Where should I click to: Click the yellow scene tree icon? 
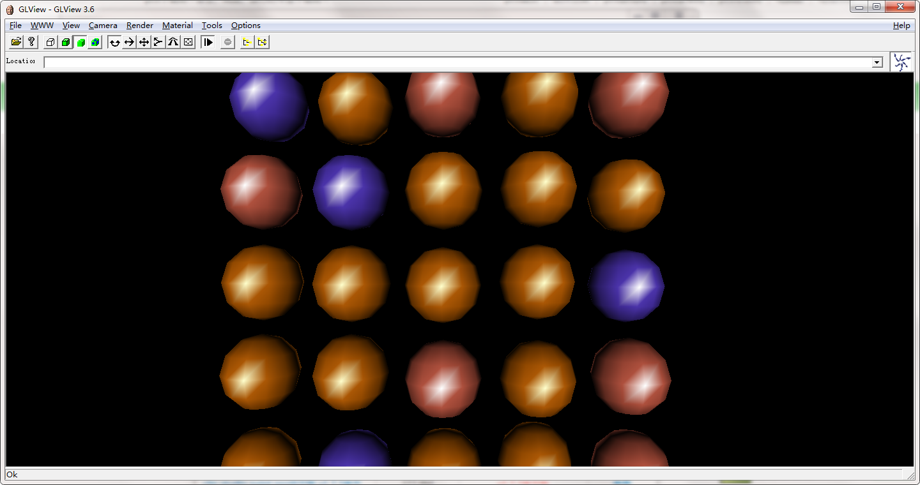tap(247, 42)
